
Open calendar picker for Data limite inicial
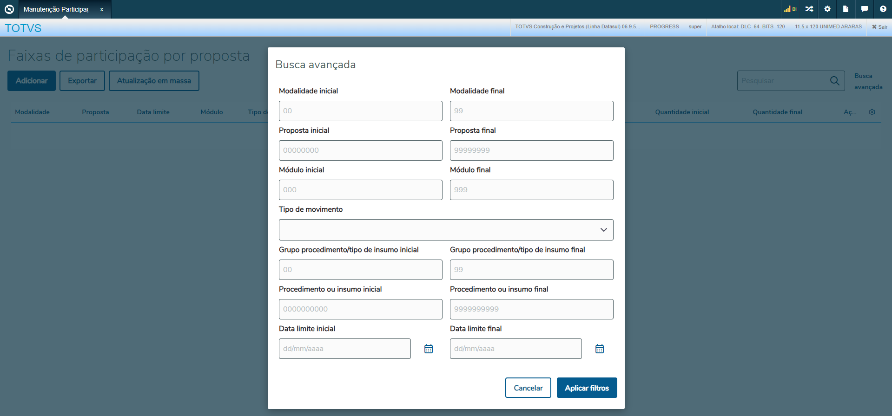(x=429, y=349)
